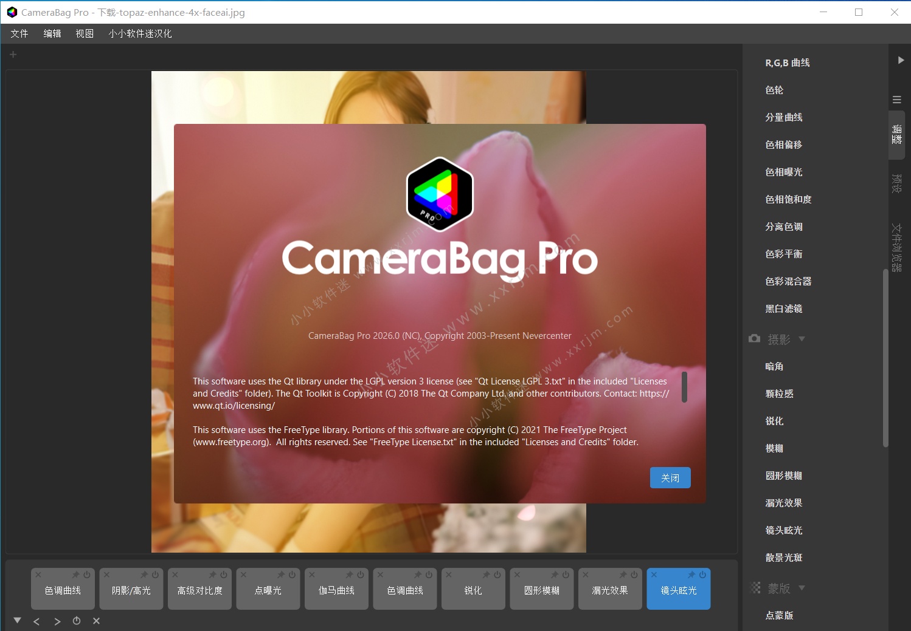Go to previous tile with left arrow
911x631 pixels.
(x=36, y=621)
